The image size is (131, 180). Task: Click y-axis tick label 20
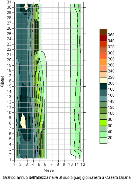point(9,60)
